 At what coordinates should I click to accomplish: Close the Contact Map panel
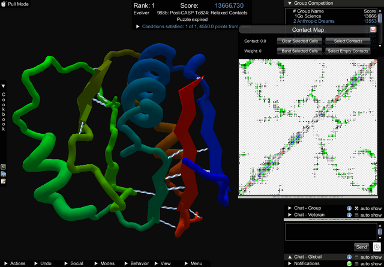click(x=373, y=29)
